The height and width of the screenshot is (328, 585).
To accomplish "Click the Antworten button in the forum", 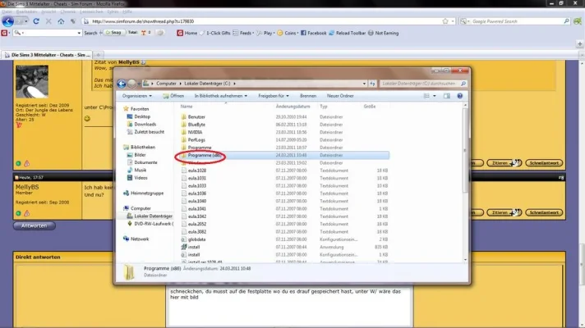I will [35, 225].
